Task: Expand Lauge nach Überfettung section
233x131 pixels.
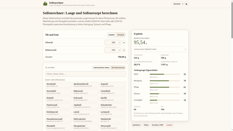Action: click(160, 49)
